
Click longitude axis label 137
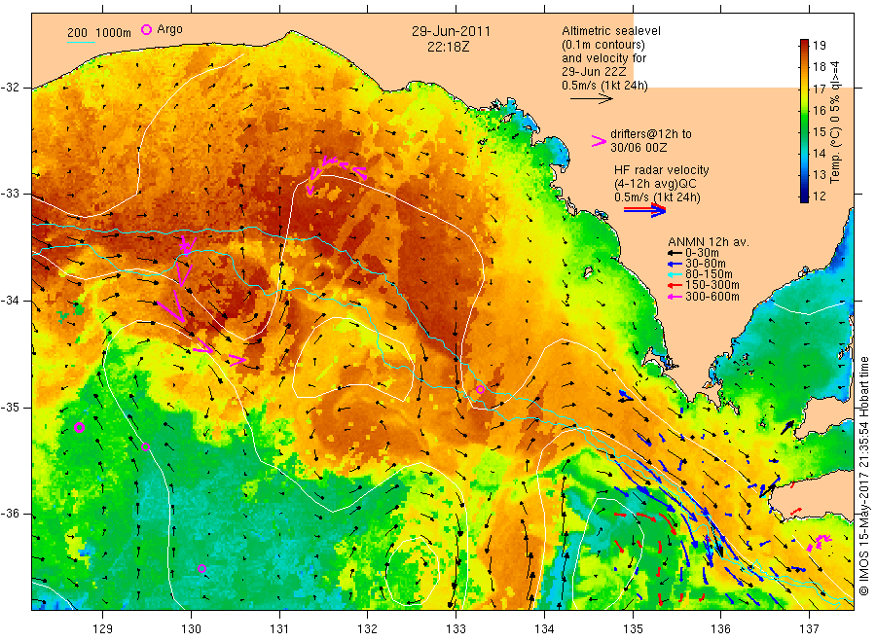point(809,629)
